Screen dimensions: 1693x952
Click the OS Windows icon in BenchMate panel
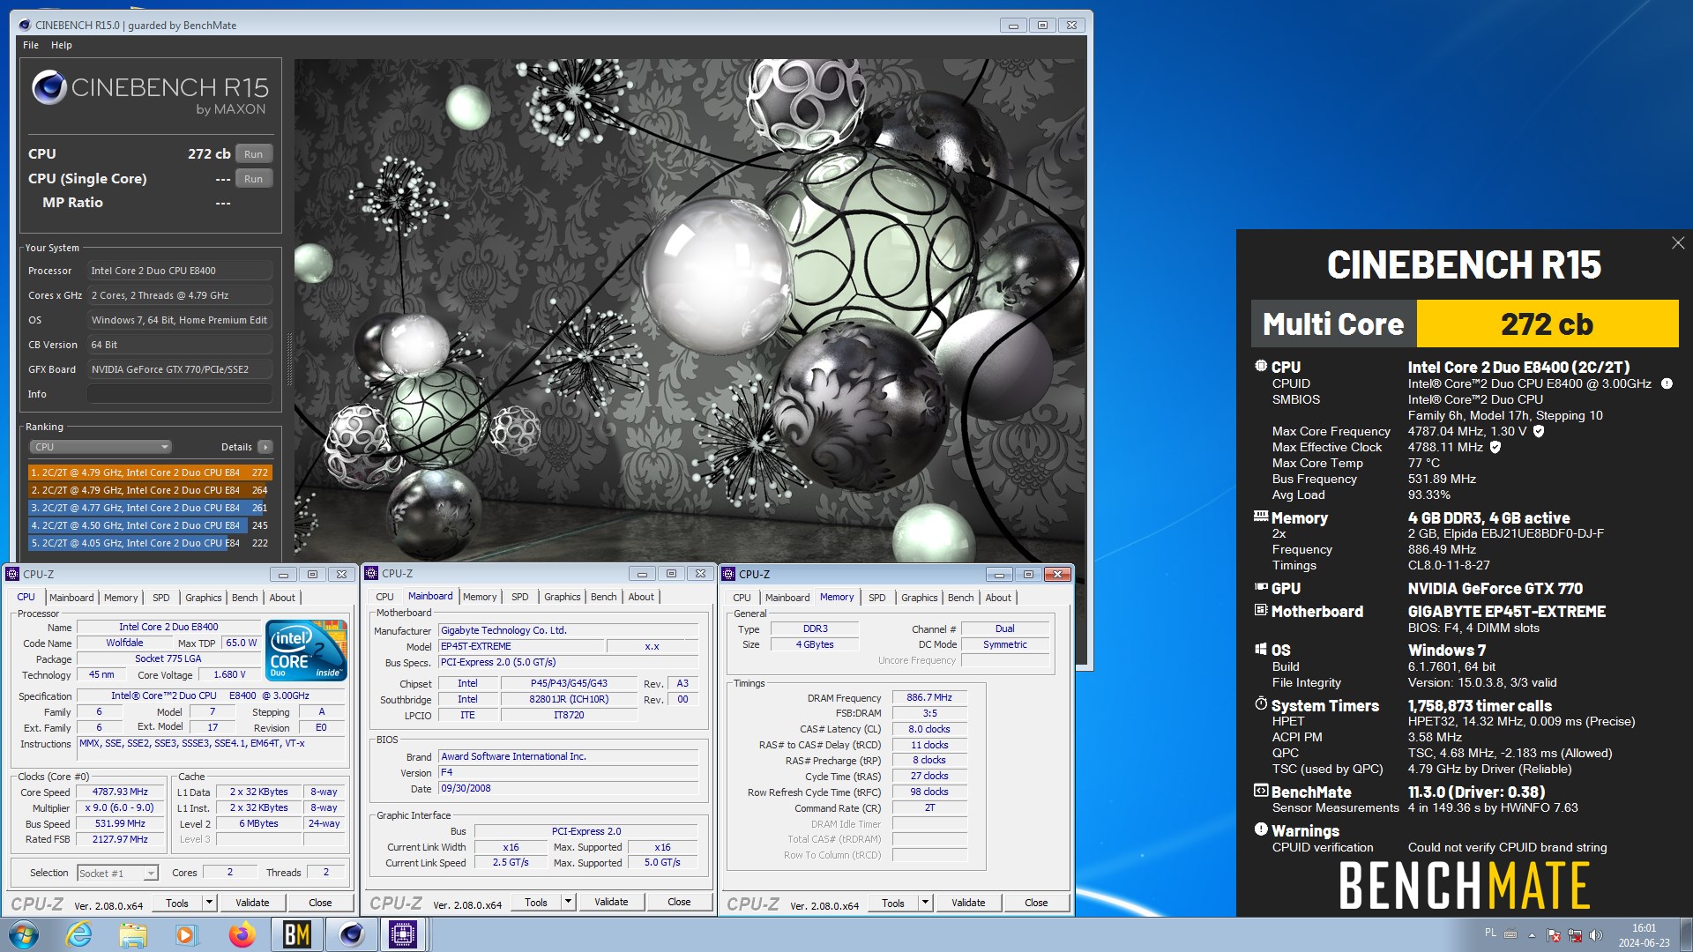coord(1261,649)
